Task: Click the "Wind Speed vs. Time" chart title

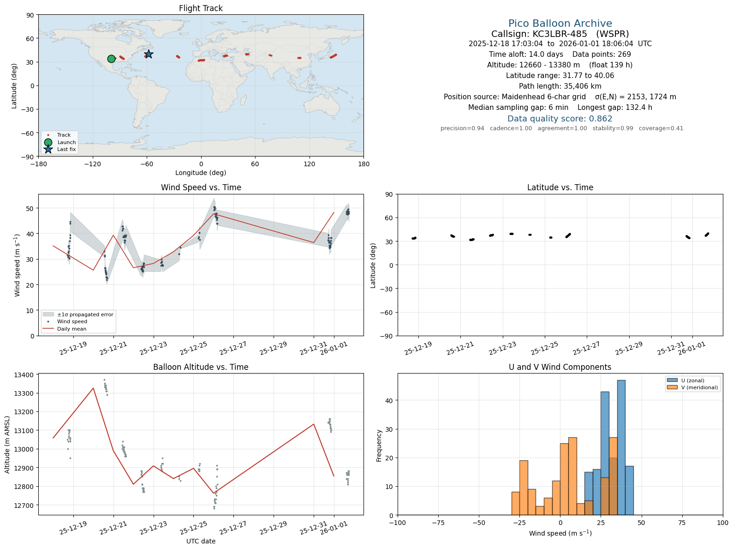Action: 201,187
